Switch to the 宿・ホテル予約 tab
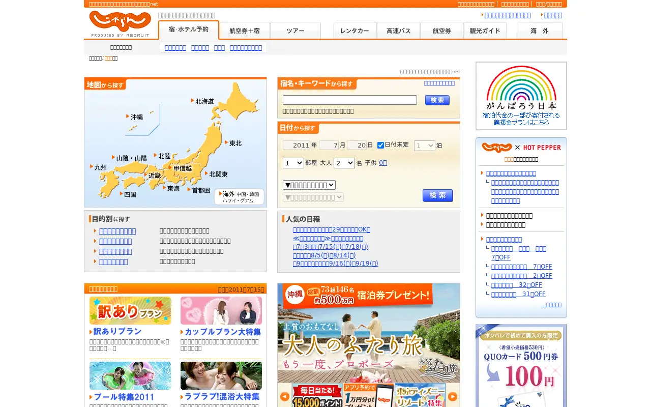The height and width of the screenshot is (407, 651). click(189, 30)
